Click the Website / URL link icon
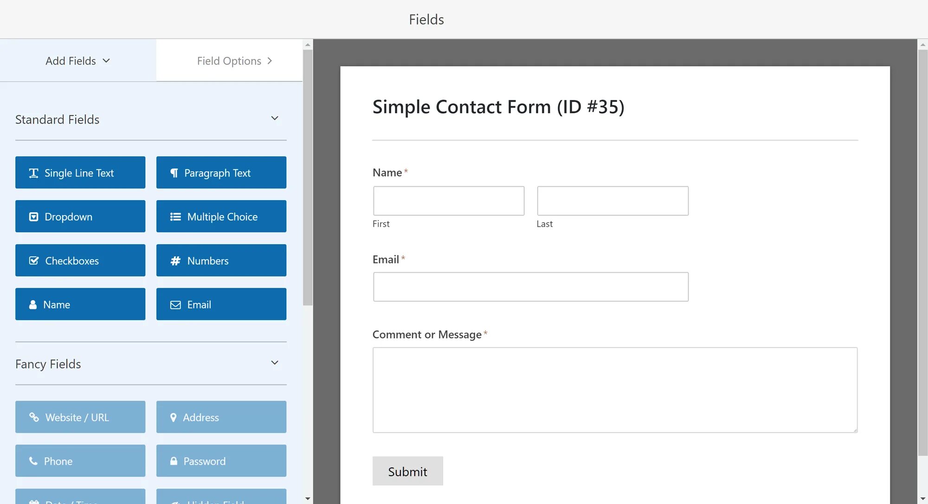 click(34, 417)
